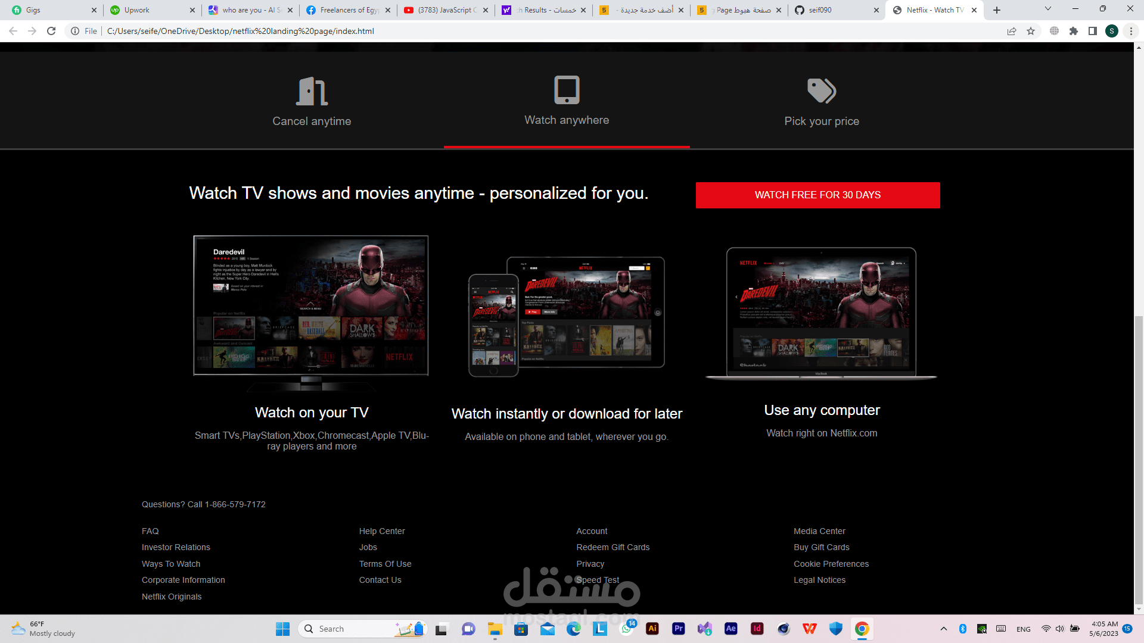
Task: Open the Chrome extensions puzzle icon
Action: pyautogui.click(x=1074, y=31)
